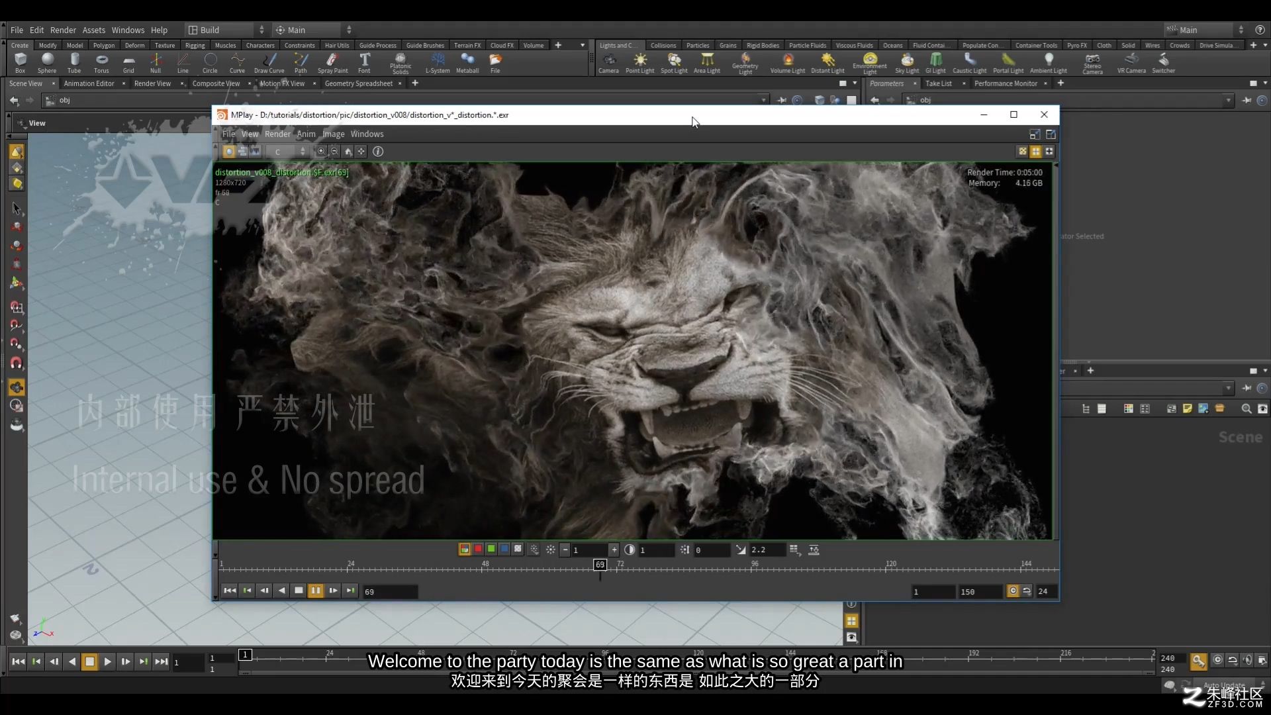This screenshot has width=1271, height=715.
Task: Select the Torus shelf tool
Action: [x=101, y=64]
